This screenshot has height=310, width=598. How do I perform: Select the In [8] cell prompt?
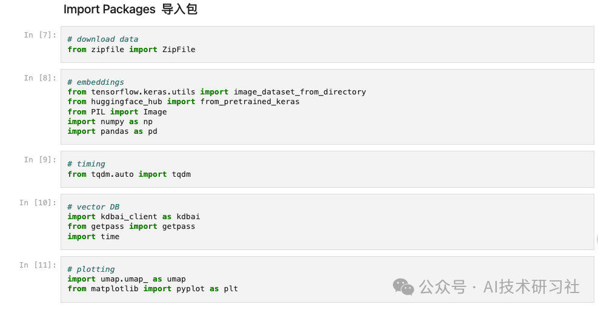(x=40, y=78)
